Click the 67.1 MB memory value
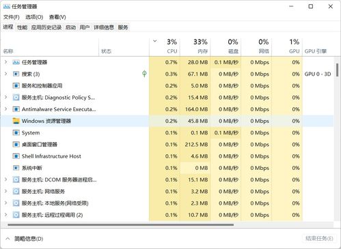Viewport: 341px width, 249px height. (x=198, y=74)
